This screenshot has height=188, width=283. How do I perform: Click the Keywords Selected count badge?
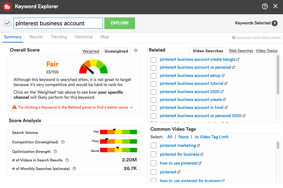tap(275, 23)
